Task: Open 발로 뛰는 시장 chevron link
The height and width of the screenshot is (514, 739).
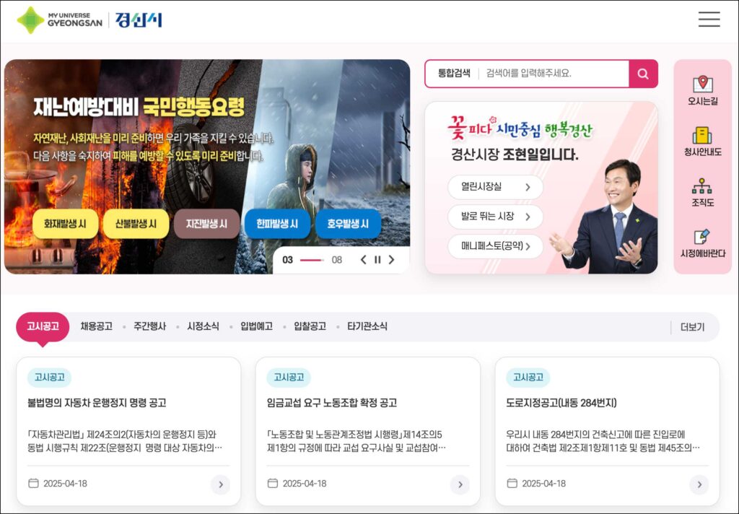Action: 528,217
